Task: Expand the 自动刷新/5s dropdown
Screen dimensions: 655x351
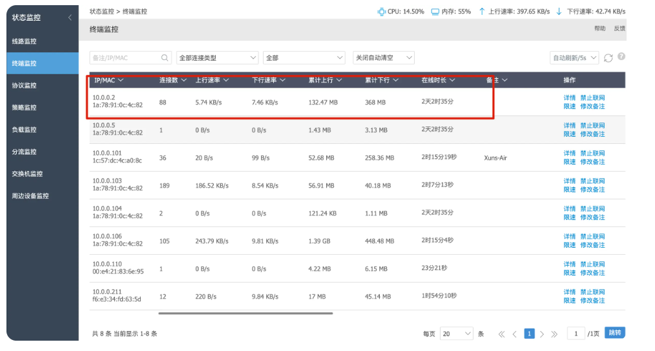Action: point(574,58)
